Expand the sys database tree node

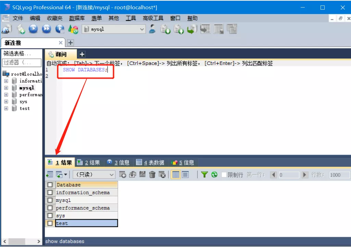click(6, 102)
